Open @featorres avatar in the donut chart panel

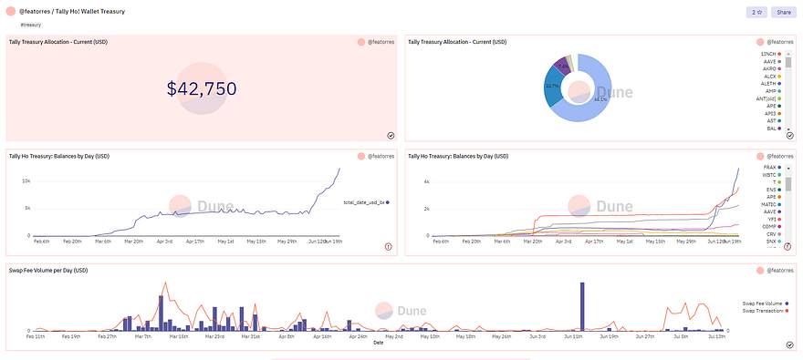(760, 42)
